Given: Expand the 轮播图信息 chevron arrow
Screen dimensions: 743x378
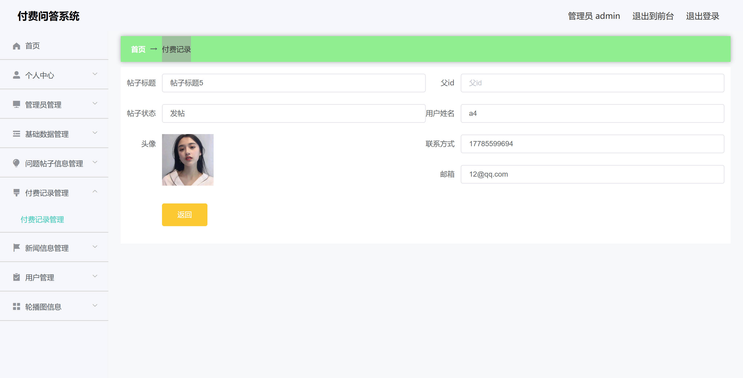Looking at the screenshot, I should pyautogui.click(x=95, y=306).
